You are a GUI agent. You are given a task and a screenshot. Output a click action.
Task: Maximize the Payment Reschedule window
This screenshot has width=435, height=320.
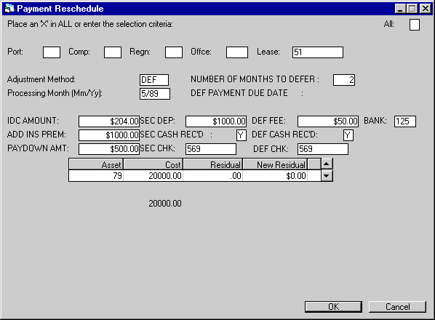(412, 9)
